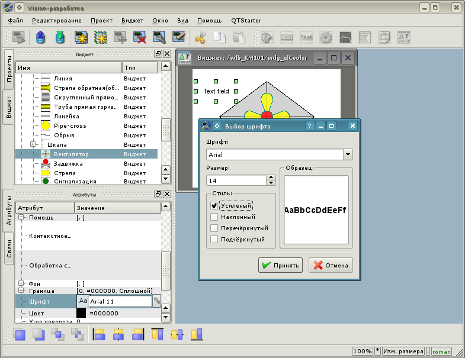This screenshot has width=465, height=358.
Task: Open the Виджет menu
Action: tap(132, 20)
